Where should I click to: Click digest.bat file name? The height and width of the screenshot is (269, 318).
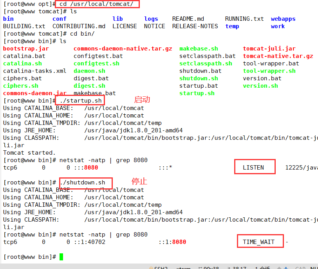[91, 78]
